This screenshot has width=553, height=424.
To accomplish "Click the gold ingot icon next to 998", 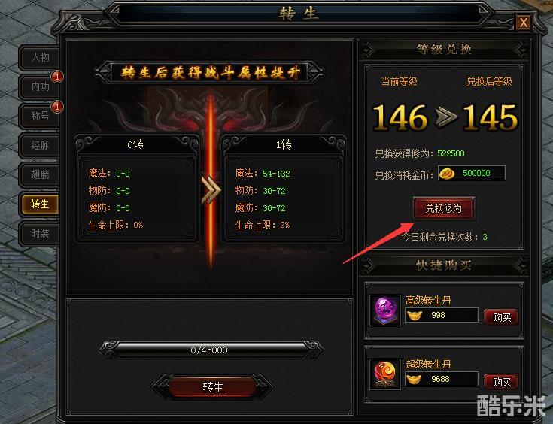I will tap(415, 315).
